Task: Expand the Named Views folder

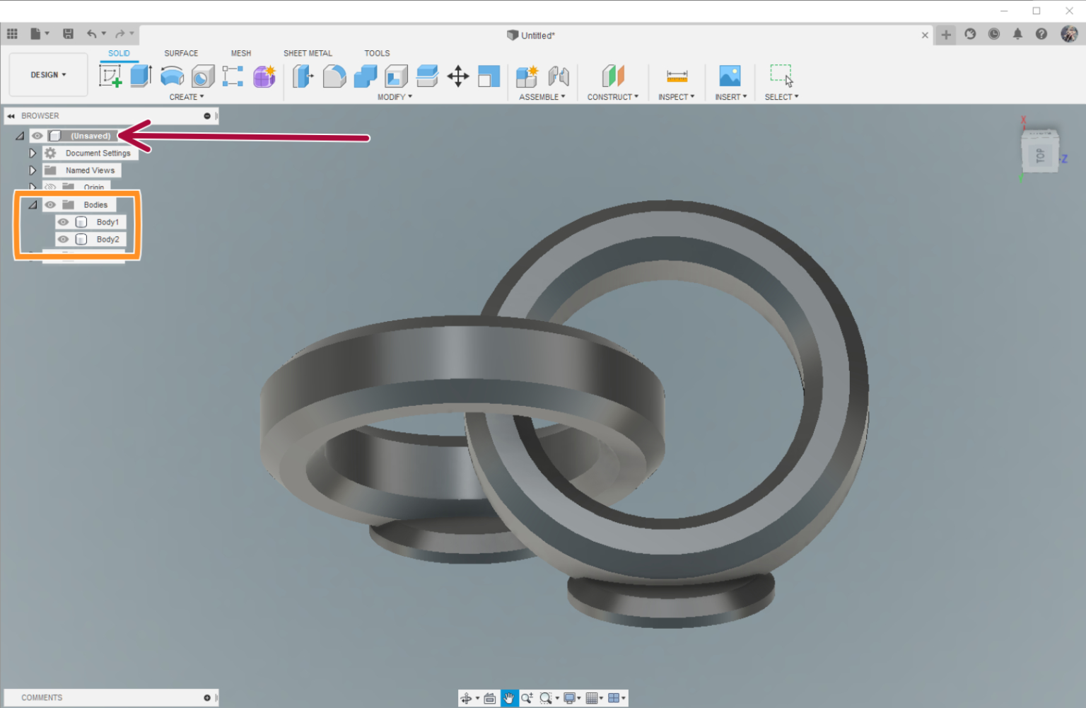Action: click(x=33, y=170)
